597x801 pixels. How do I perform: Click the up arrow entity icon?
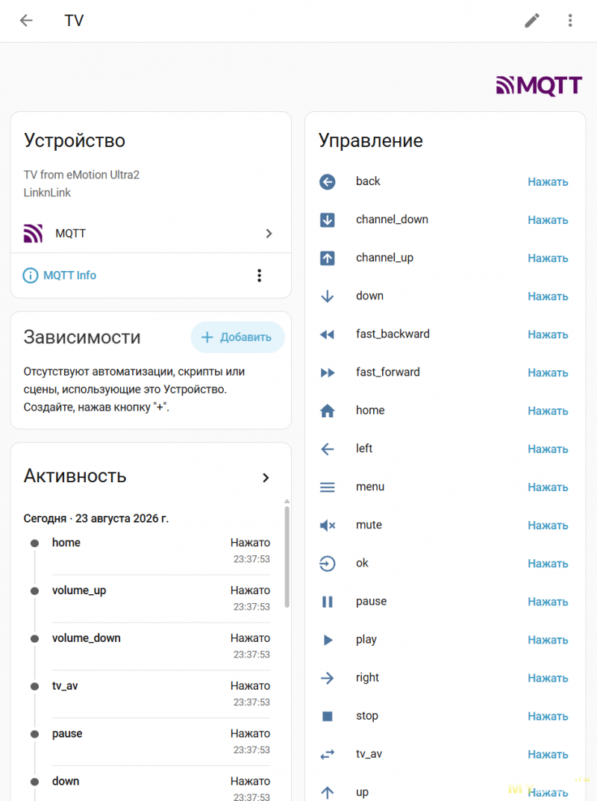[x=328, y=792]
